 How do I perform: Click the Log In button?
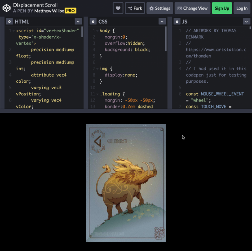point(242,8)
